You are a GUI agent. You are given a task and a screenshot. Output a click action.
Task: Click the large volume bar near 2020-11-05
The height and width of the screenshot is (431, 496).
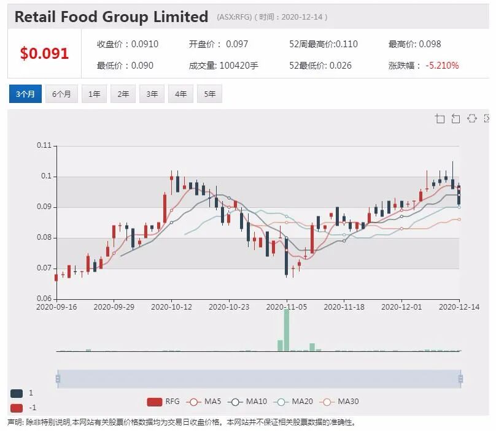click(287, 330)
